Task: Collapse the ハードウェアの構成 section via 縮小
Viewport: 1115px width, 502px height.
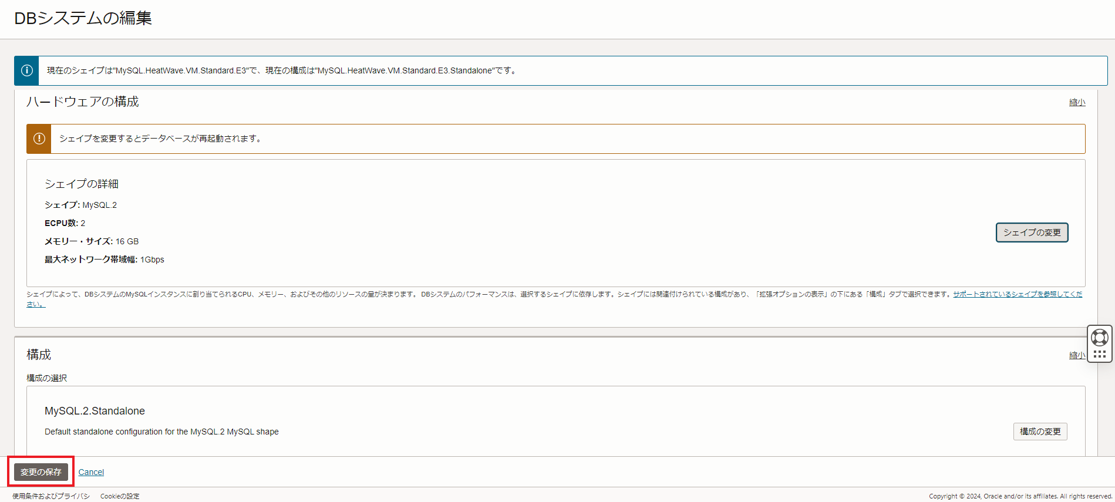Action: pyautogui.click(x=1077, y=102)
